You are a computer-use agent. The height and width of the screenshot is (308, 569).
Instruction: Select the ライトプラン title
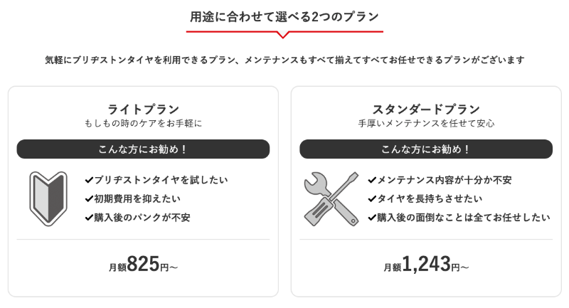[x=143, y=109]
